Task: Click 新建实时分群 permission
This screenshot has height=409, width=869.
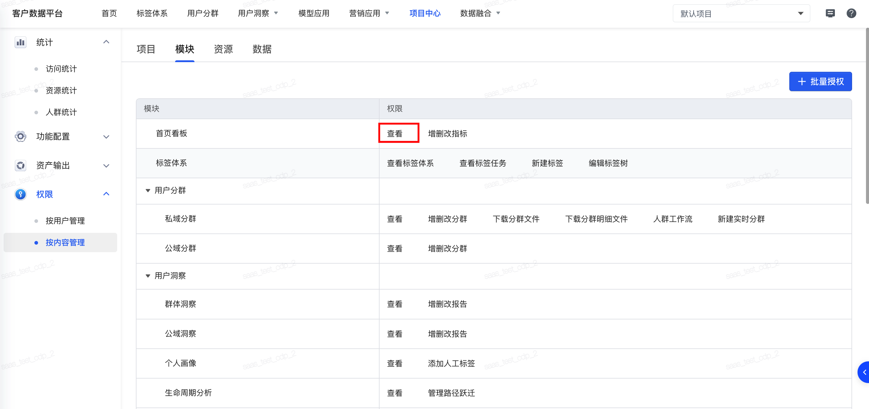Action: [x=741, y=219]
